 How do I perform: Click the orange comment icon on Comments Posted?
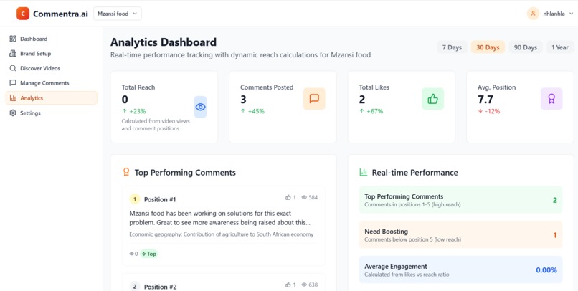314,98
